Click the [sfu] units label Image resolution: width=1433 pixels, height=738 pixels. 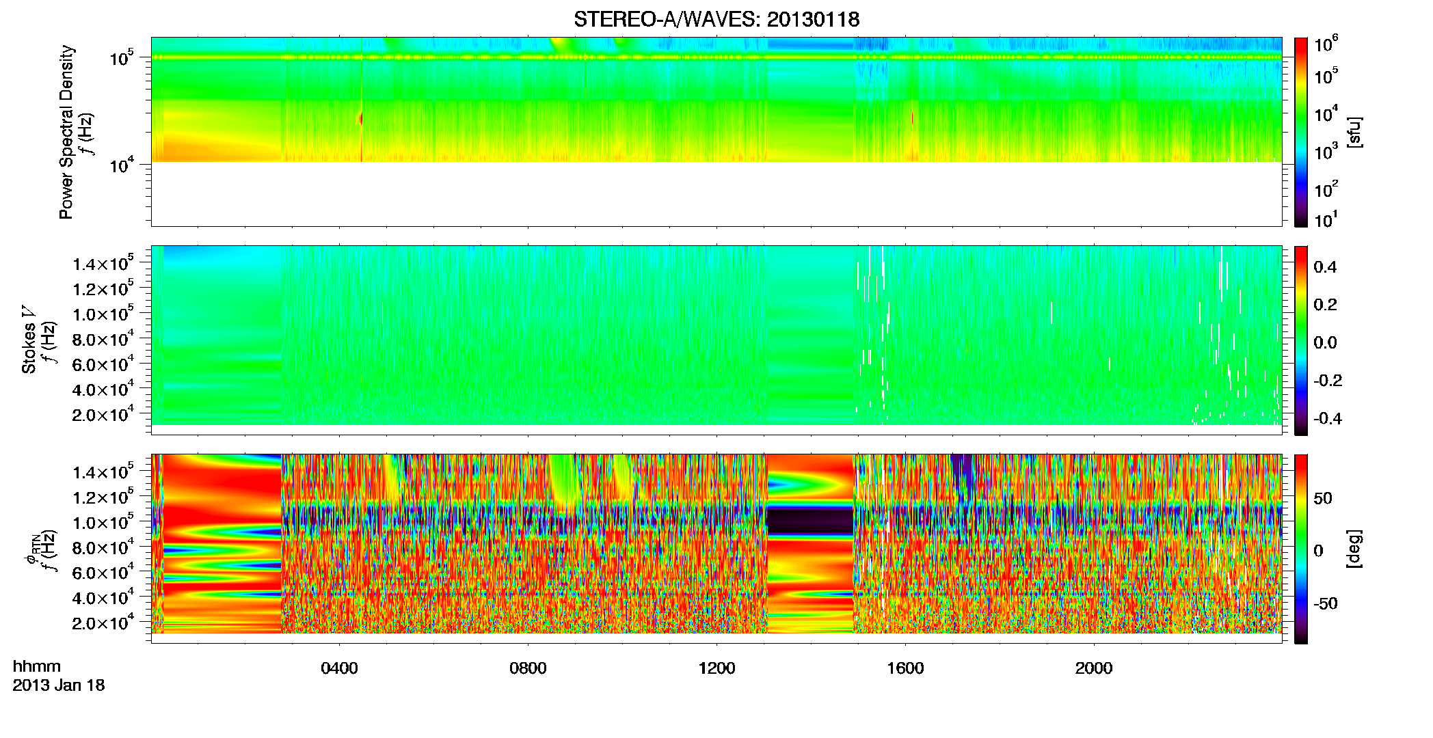(x=1354, y=132)
